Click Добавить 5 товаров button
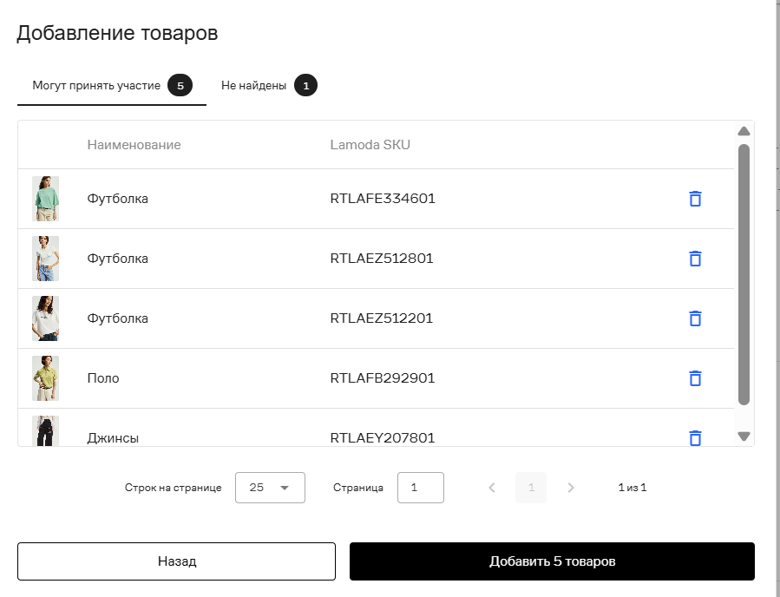The width and height of the screenshot is (780, 597). tap(552, 561)
